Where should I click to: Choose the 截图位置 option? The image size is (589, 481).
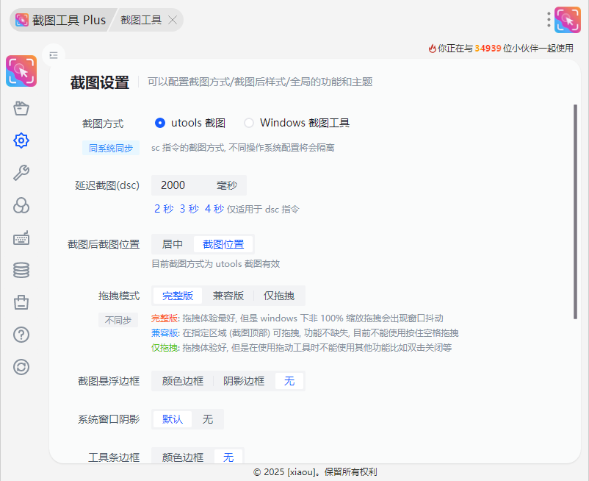pos(223,244)
